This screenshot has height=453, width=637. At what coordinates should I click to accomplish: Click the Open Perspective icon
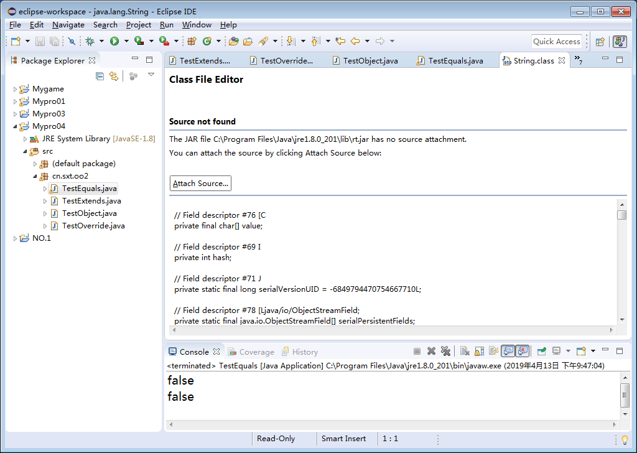pos(600,42)
